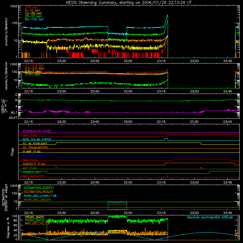Select the 7-20 MeV legend label
This screenshot has height=243, width=243.
click(x=33, y=74)
